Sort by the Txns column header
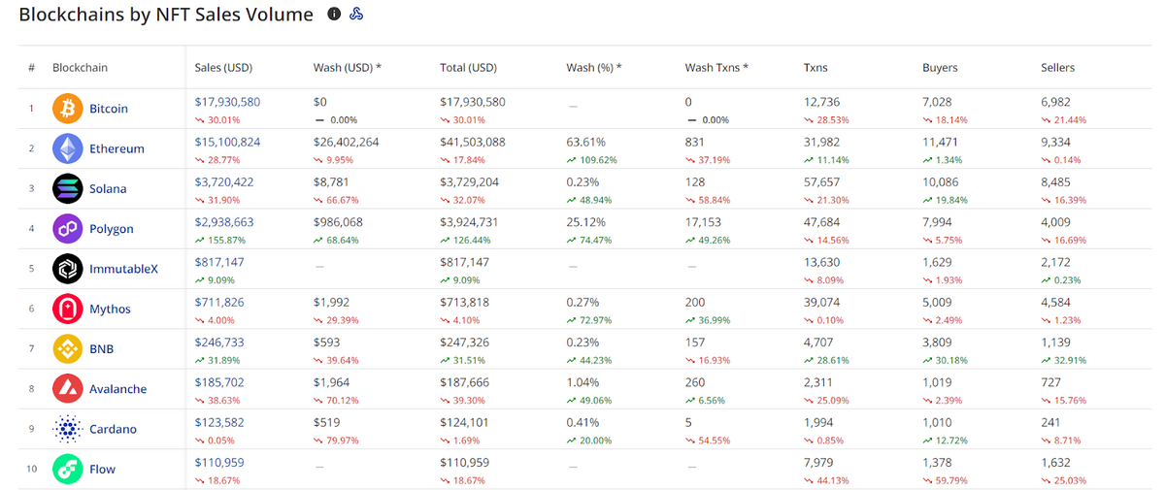 coord(815,68)
